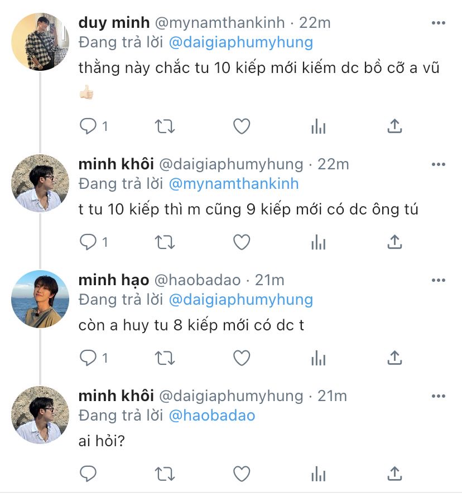
Task: Open @mynamthankinh mention link in reply
Action: pyautogui.click(x=233, y=184)
